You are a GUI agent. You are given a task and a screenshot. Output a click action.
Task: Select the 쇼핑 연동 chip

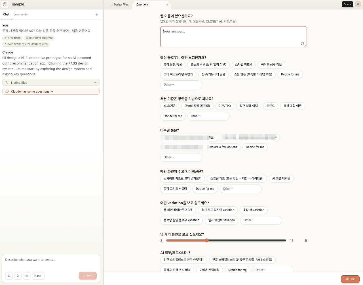click(253, 74)
